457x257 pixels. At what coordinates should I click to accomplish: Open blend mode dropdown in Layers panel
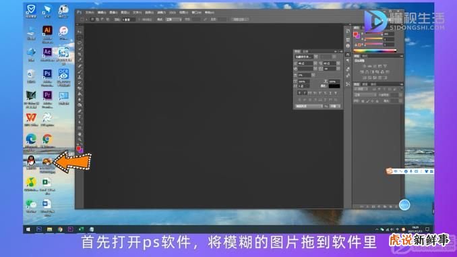tap(365, 95)
